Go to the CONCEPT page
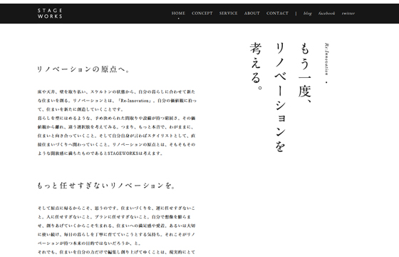 point(202,14)
